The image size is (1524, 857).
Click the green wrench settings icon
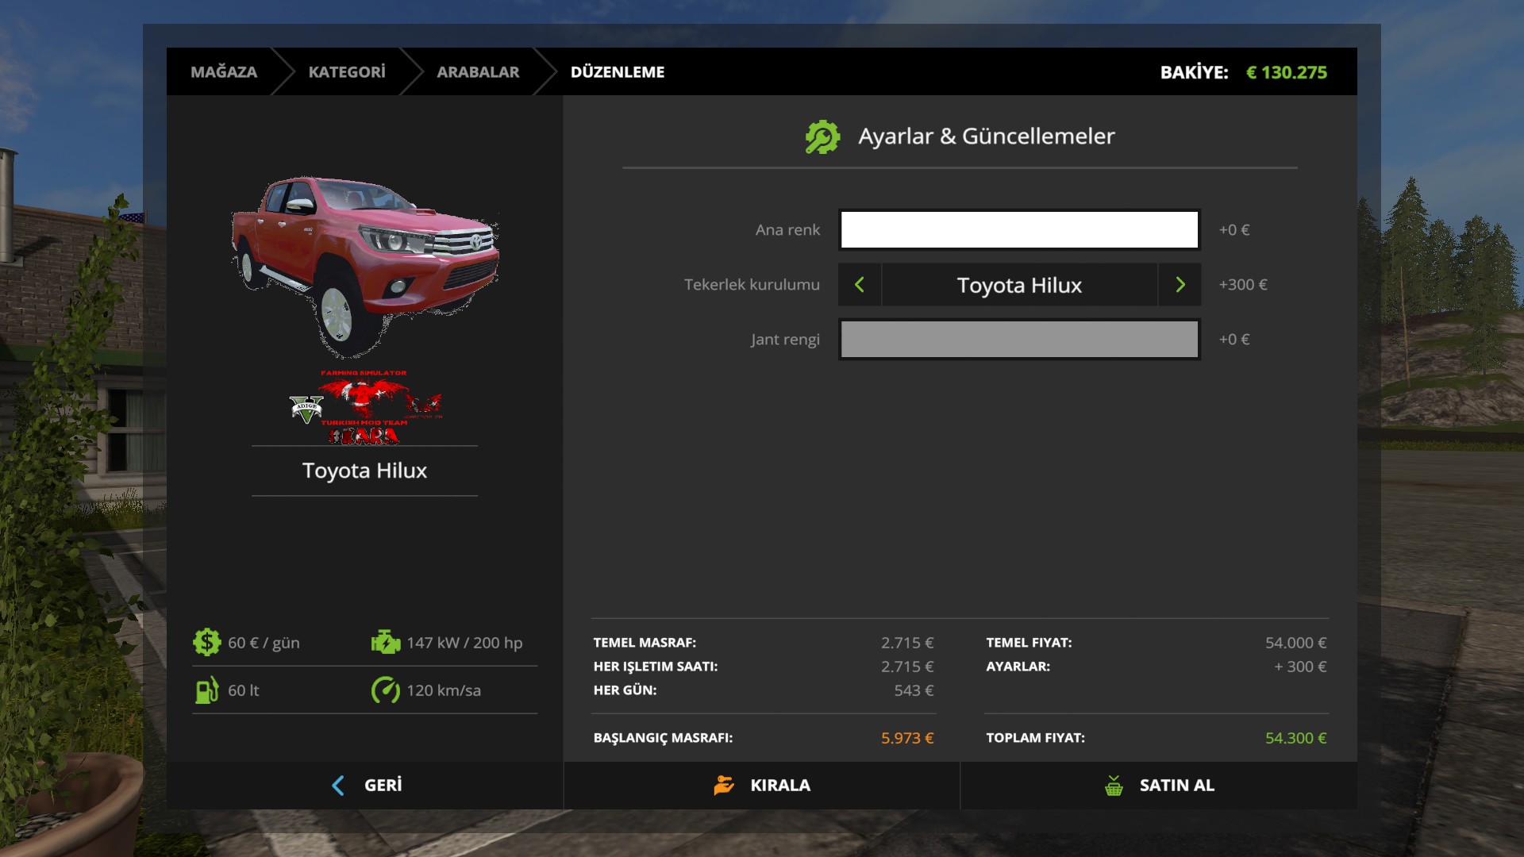coord(822,136)
